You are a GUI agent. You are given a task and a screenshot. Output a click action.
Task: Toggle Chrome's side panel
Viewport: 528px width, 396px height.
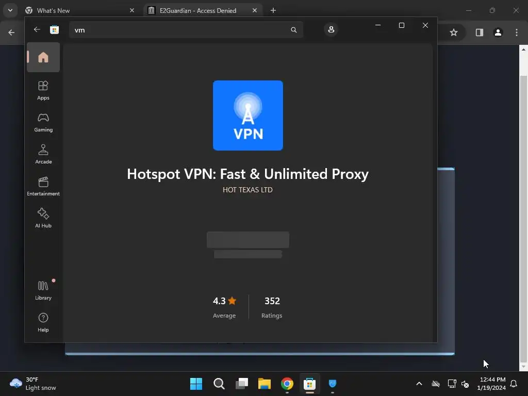click(x=479, y=32)
